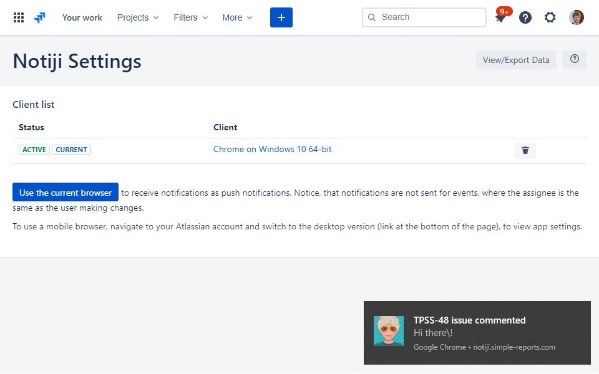599x374 pixels.
Task: Open Chrome on Windows 10 64-bit link
Action: (x=273, y=149)
